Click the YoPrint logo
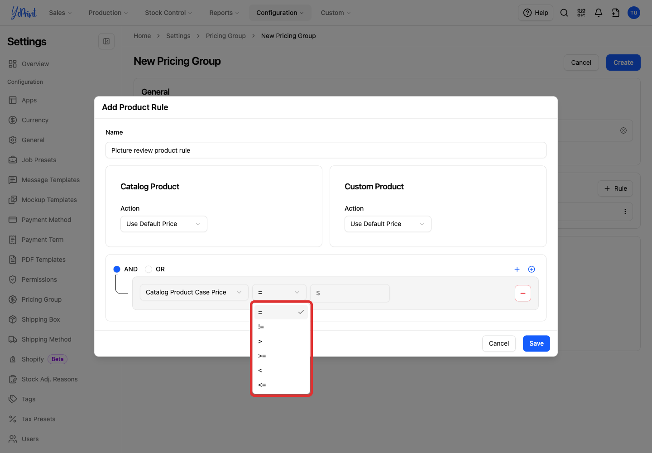 click(x=24, y=13)
